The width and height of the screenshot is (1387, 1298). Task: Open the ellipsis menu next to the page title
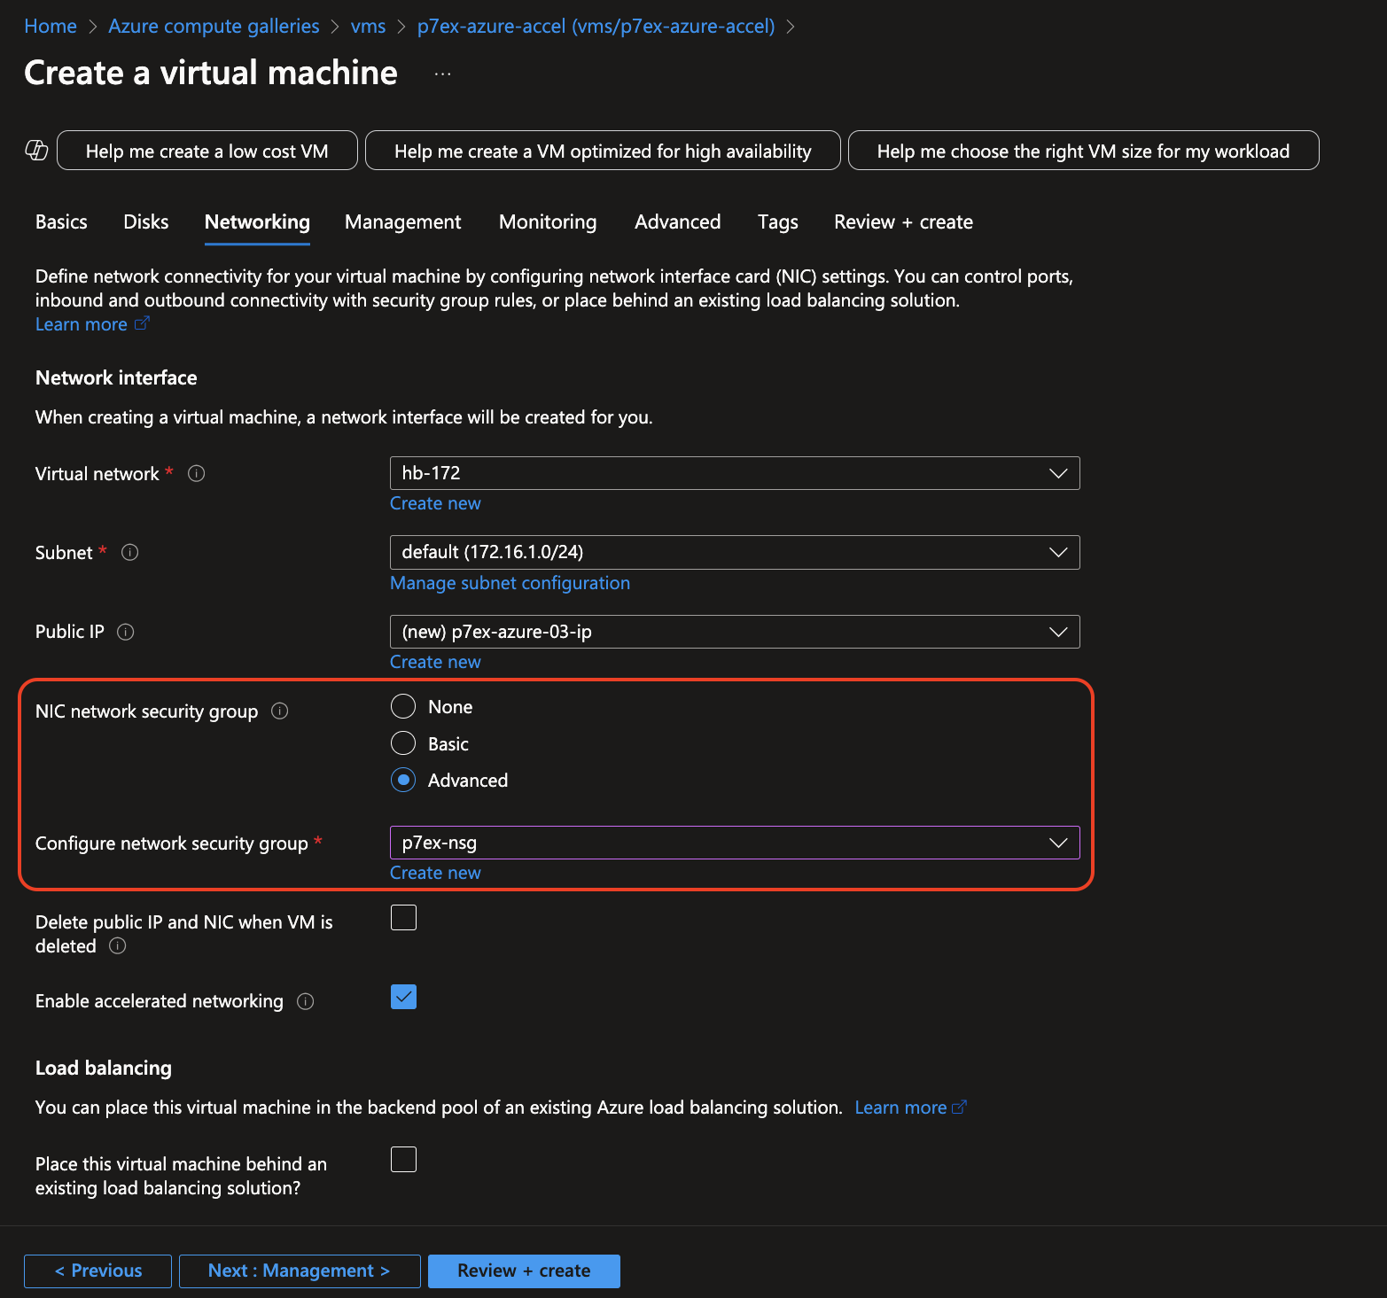[442, 74]
